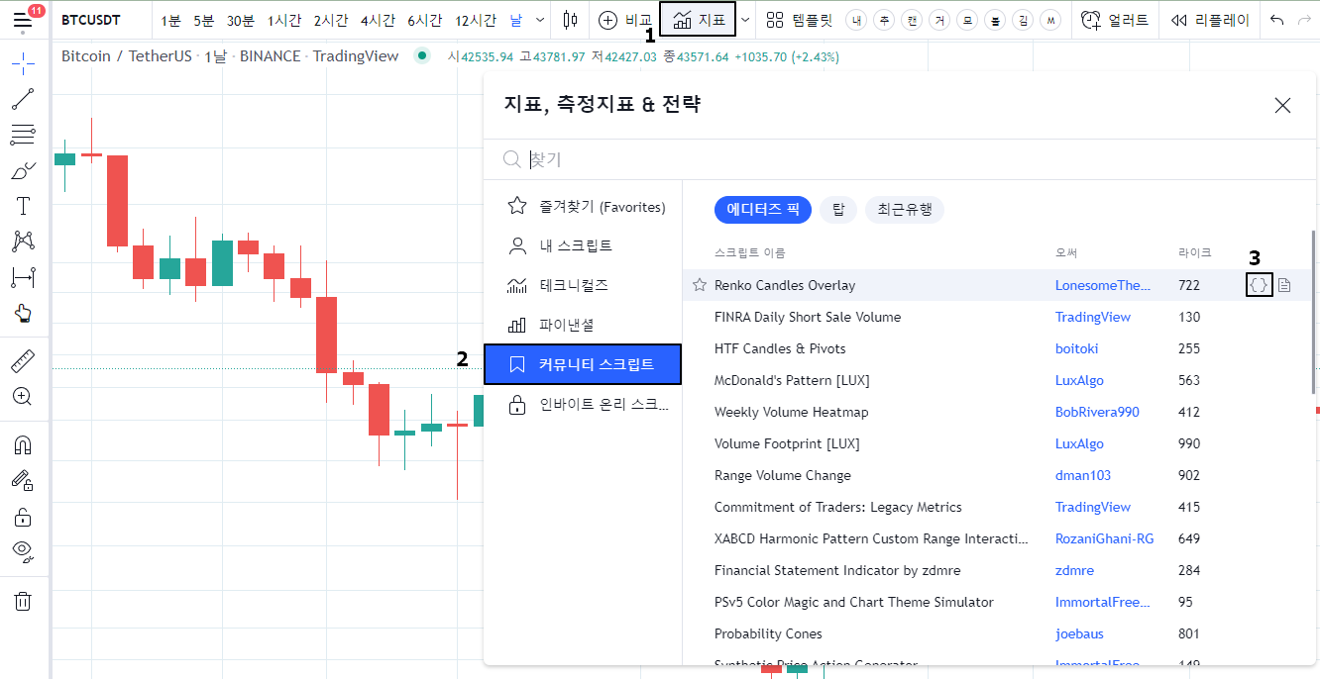This screenshot has height=679, width=1320.
Task: Open the main hamburger menu
Action: (23, 20)
